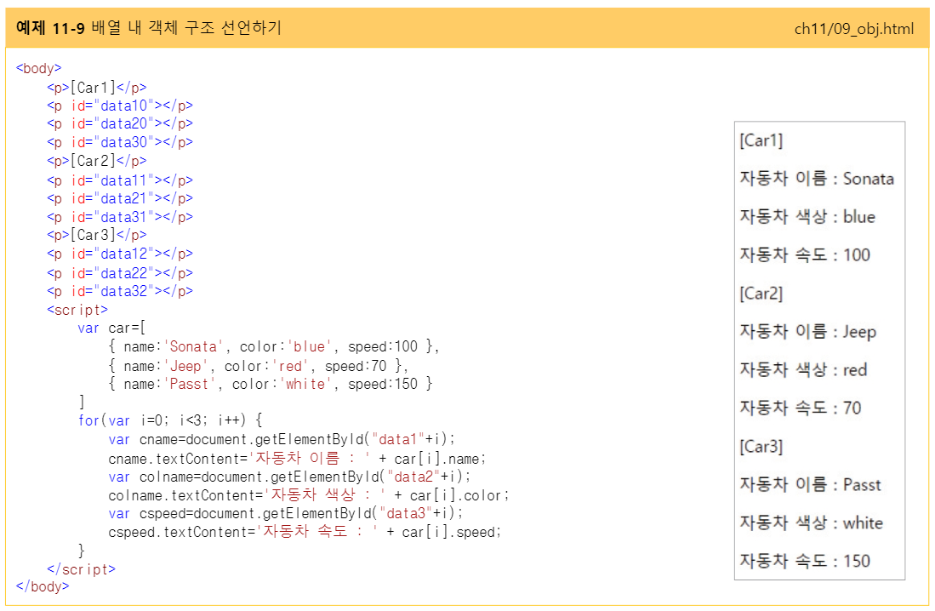Click the code line with id="data20"
Viewport: 935px width, 611px height.
pos(120,123)
